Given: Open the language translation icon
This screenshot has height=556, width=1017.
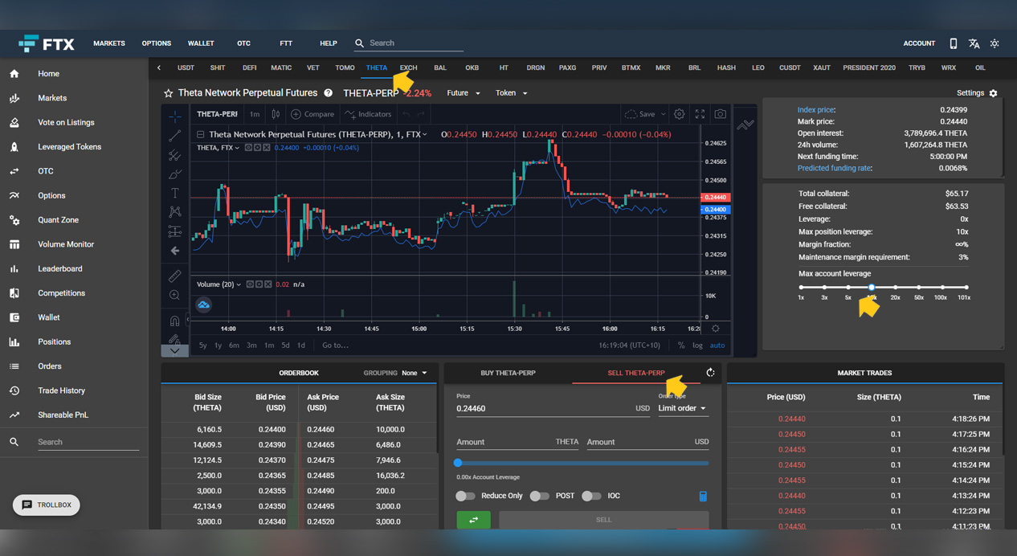Looking at the screenshot, I should point(974,43).
